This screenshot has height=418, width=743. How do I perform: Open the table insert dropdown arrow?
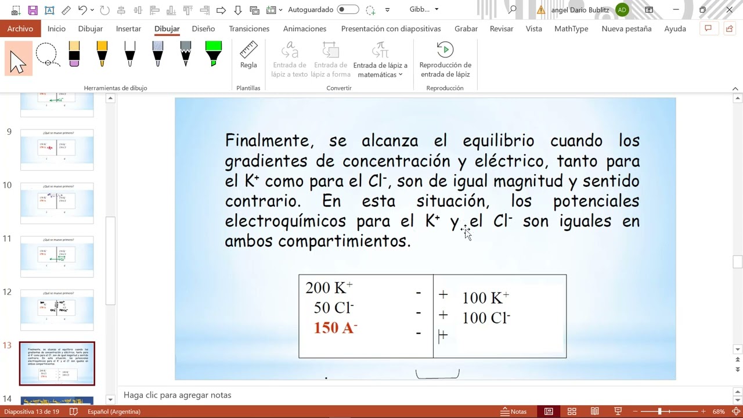[281, 10]
